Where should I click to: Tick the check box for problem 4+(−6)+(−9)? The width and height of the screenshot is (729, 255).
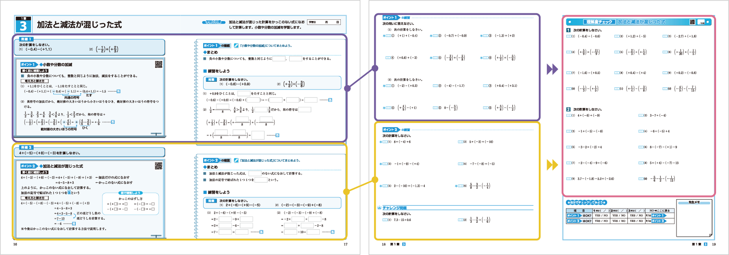tap(568, 115)
